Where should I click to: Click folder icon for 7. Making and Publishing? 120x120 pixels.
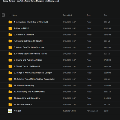point(10,60)
